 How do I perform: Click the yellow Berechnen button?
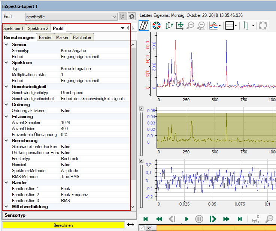click(63, 225)
